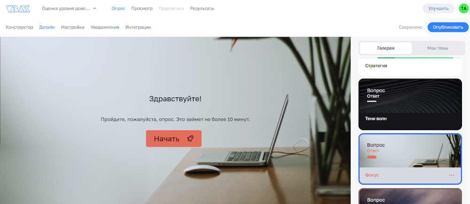Switch to the Галерея tab
This screenshot has width=470, height=204.
(386, 48)
